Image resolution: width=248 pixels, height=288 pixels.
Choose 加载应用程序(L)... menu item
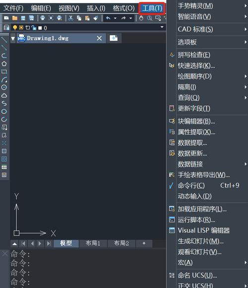click(x=208, y=209)
